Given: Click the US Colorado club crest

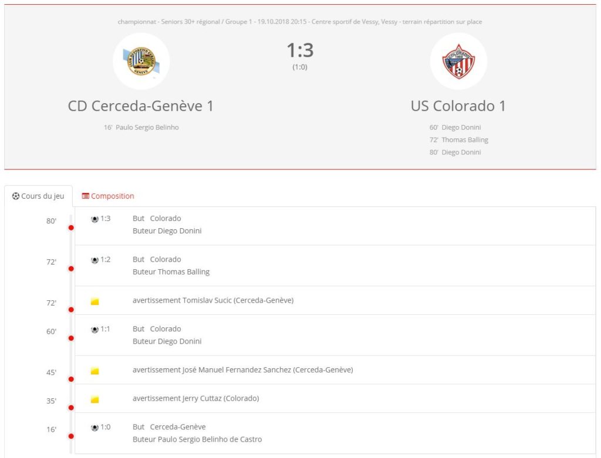Looking at the screenshot, I should coord(458,61).
